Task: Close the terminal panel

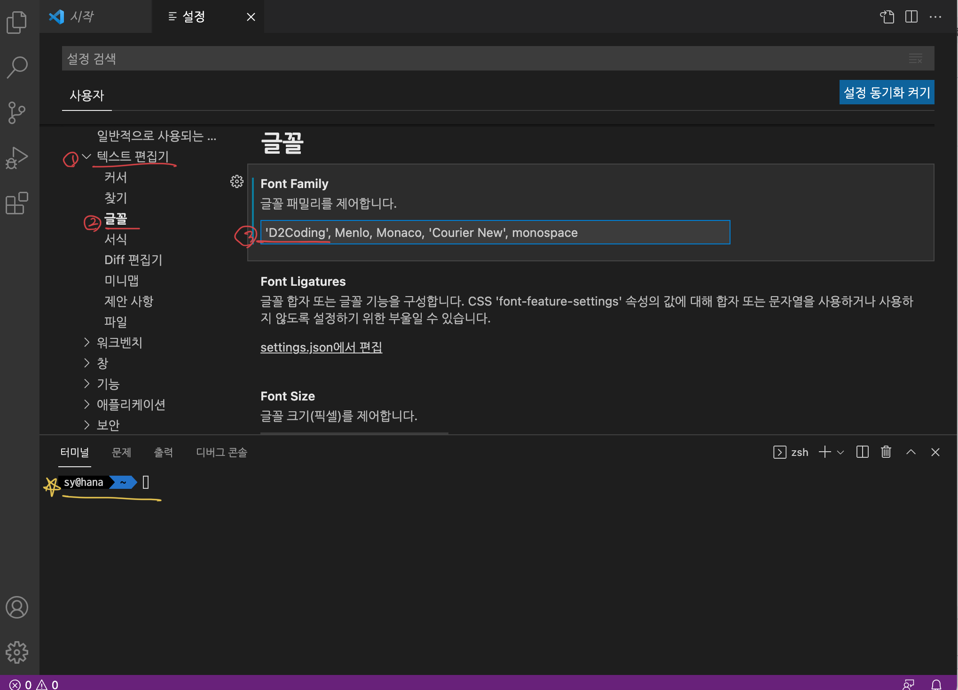Action: (935, 452)
